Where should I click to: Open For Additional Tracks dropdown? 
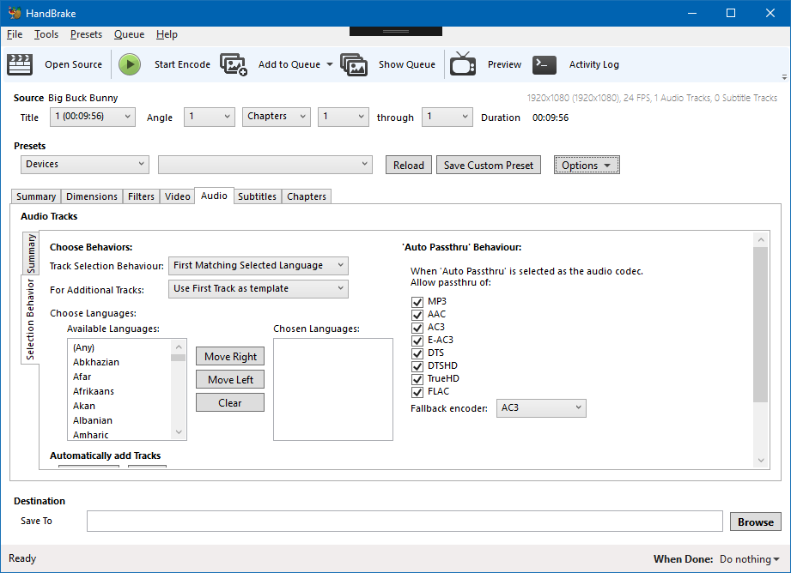pyautogui.click(x=259, y=289)
